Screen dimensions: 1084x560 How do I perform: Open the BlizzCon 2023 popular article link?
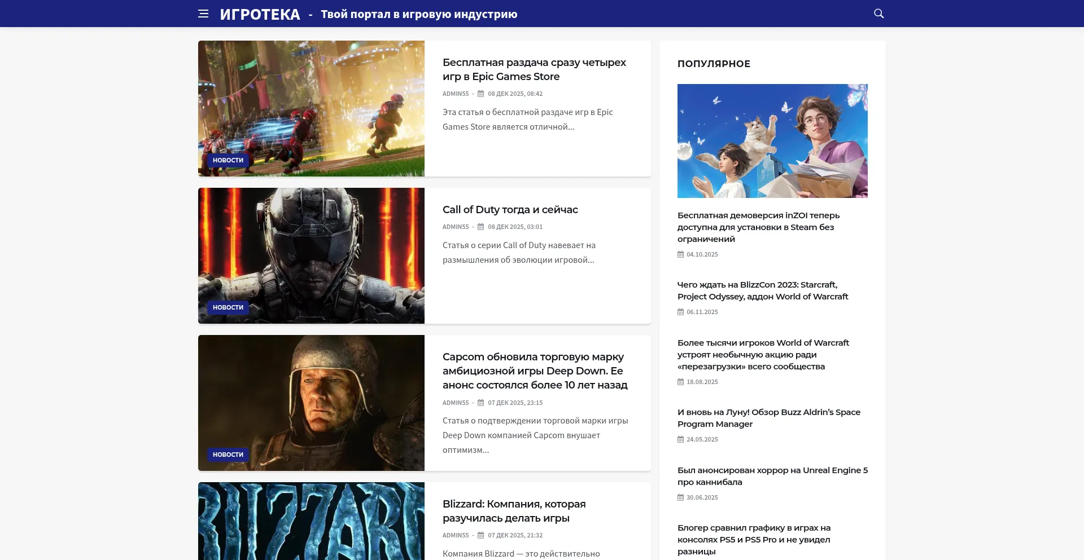pos(763,290)
